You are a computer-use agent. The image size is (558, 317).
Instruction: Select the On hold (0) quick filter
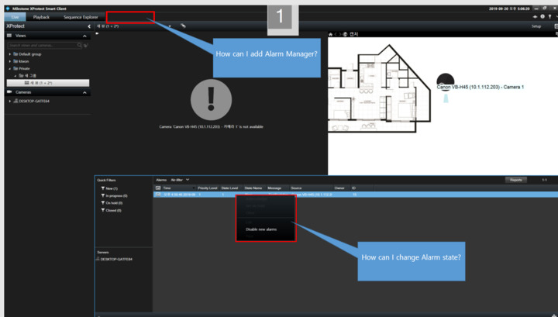(113, 203)
